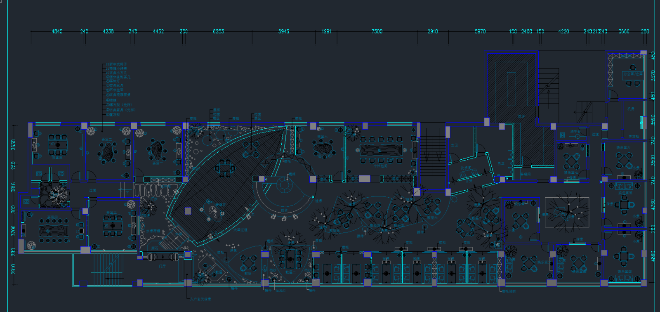Select the 5970 dimension text

(x=480, y=31)
